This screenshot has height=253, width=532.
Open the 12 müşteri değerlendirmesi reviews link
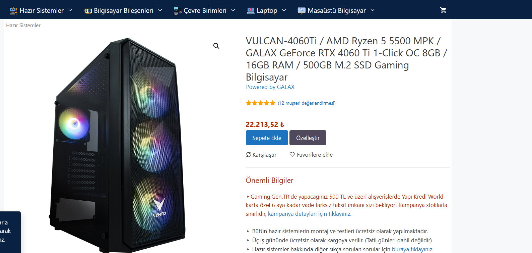(x=307, y=103)
